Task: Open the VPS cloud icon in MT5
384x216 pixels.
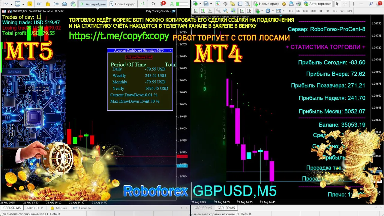Action: point(64,4)
